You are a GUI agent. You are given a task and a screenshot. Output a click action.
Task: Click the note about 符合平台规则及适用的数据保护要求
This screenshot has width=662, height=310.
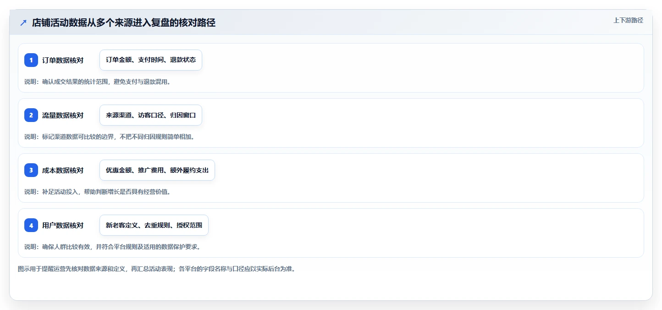click(112, 247)
